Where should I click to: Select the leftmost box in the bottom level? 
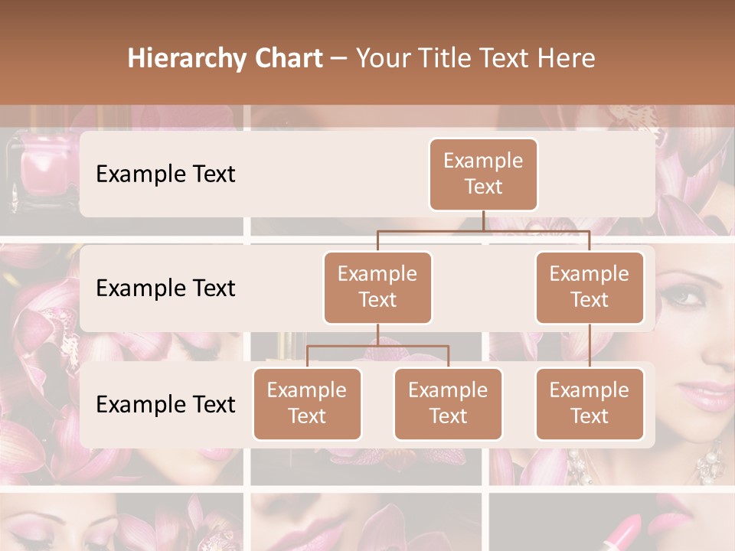[307, 403]
